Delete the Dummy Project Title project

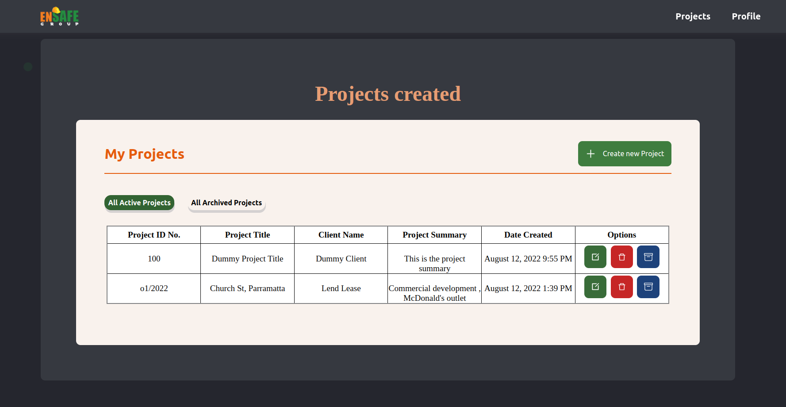click(621, 257)
